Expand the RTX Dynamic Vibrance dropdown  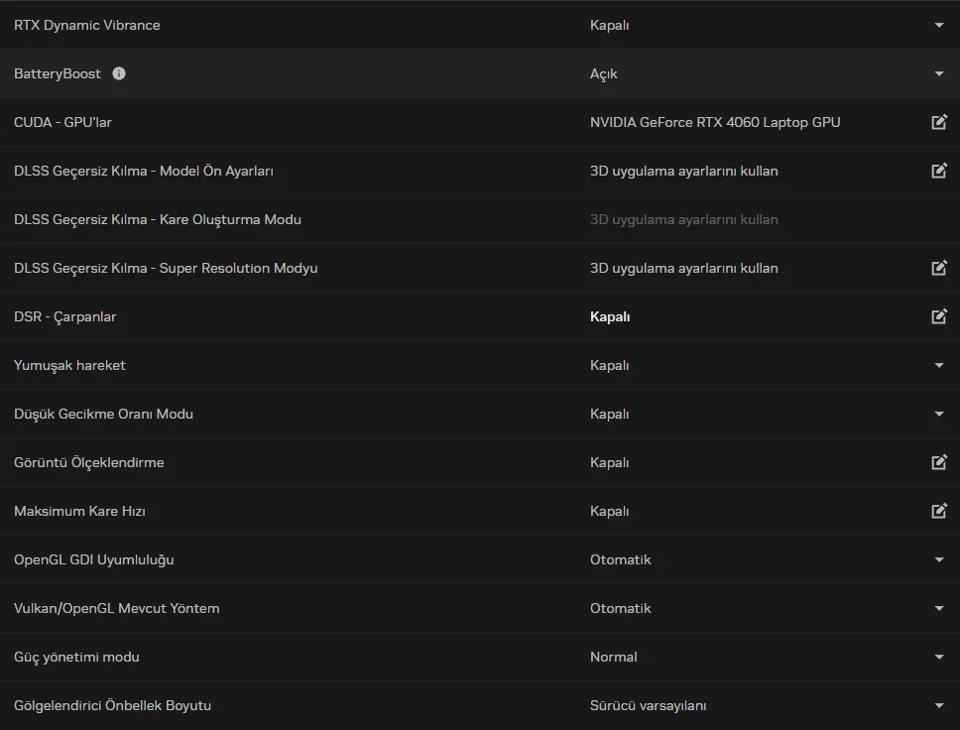pos(939,25)
